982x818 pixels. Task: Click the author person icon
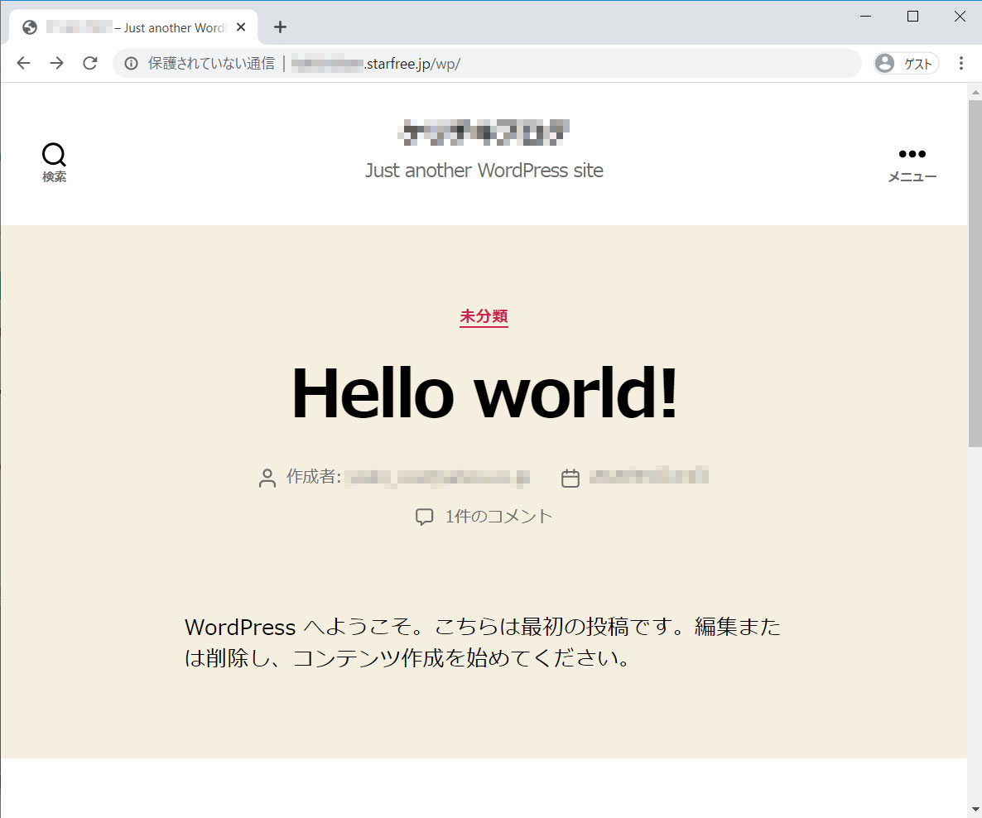point(267,478)
